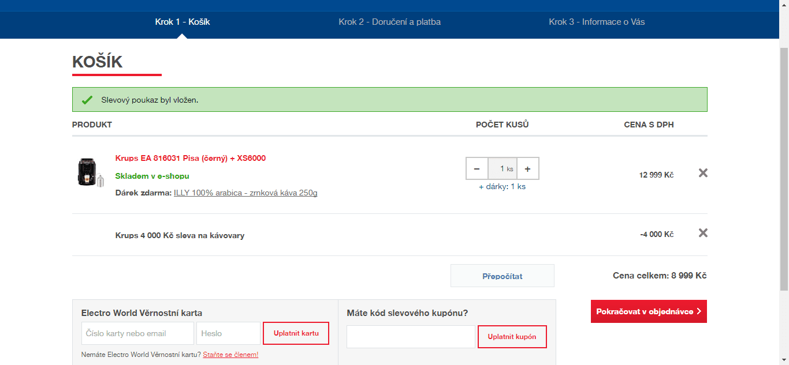
Task: Click the + dárky: 1 ks text
Action: [x=503, y=186]
